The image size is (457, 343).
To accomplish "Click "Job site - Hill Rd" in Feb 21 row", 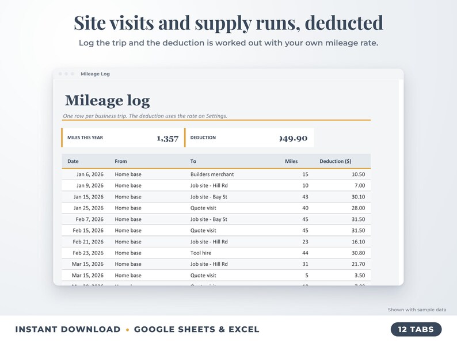I will pyautogui.click(x=209, y=242).
